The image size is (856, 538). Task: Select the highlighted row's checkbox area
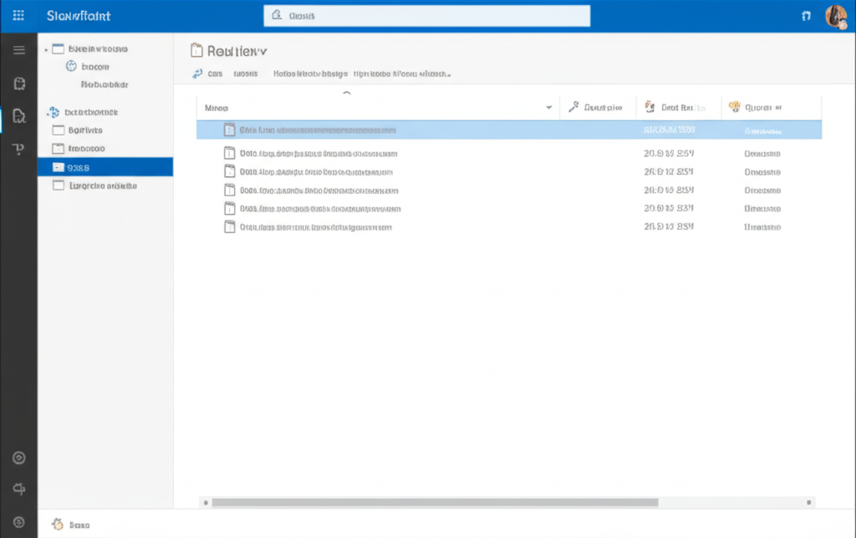(211, 129)
